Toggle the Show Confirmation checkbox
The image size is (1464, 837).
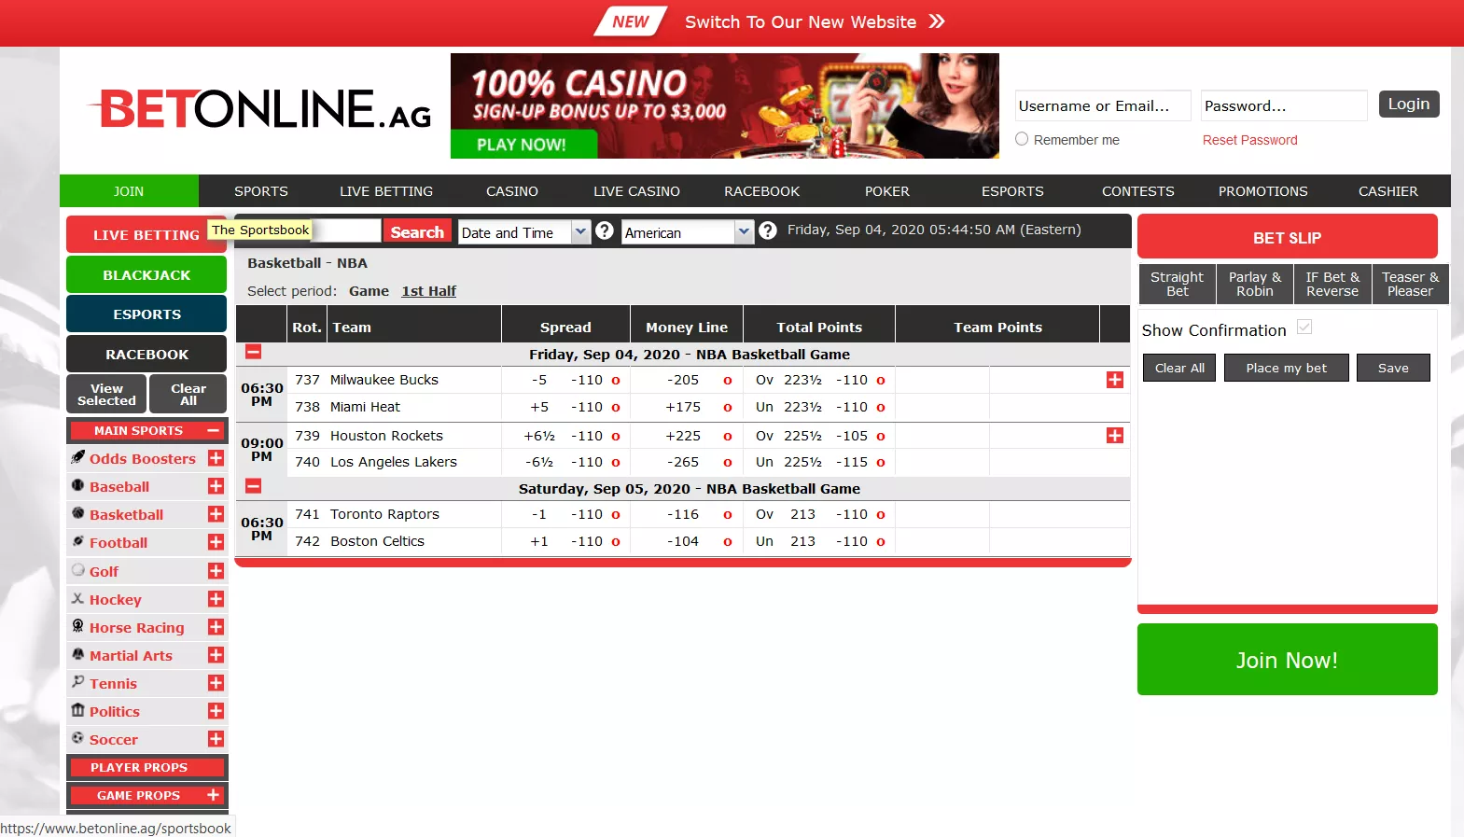coord(1304,327)
